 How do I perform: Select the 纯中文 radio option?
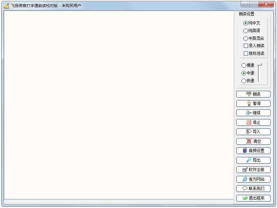coord(252,23)
